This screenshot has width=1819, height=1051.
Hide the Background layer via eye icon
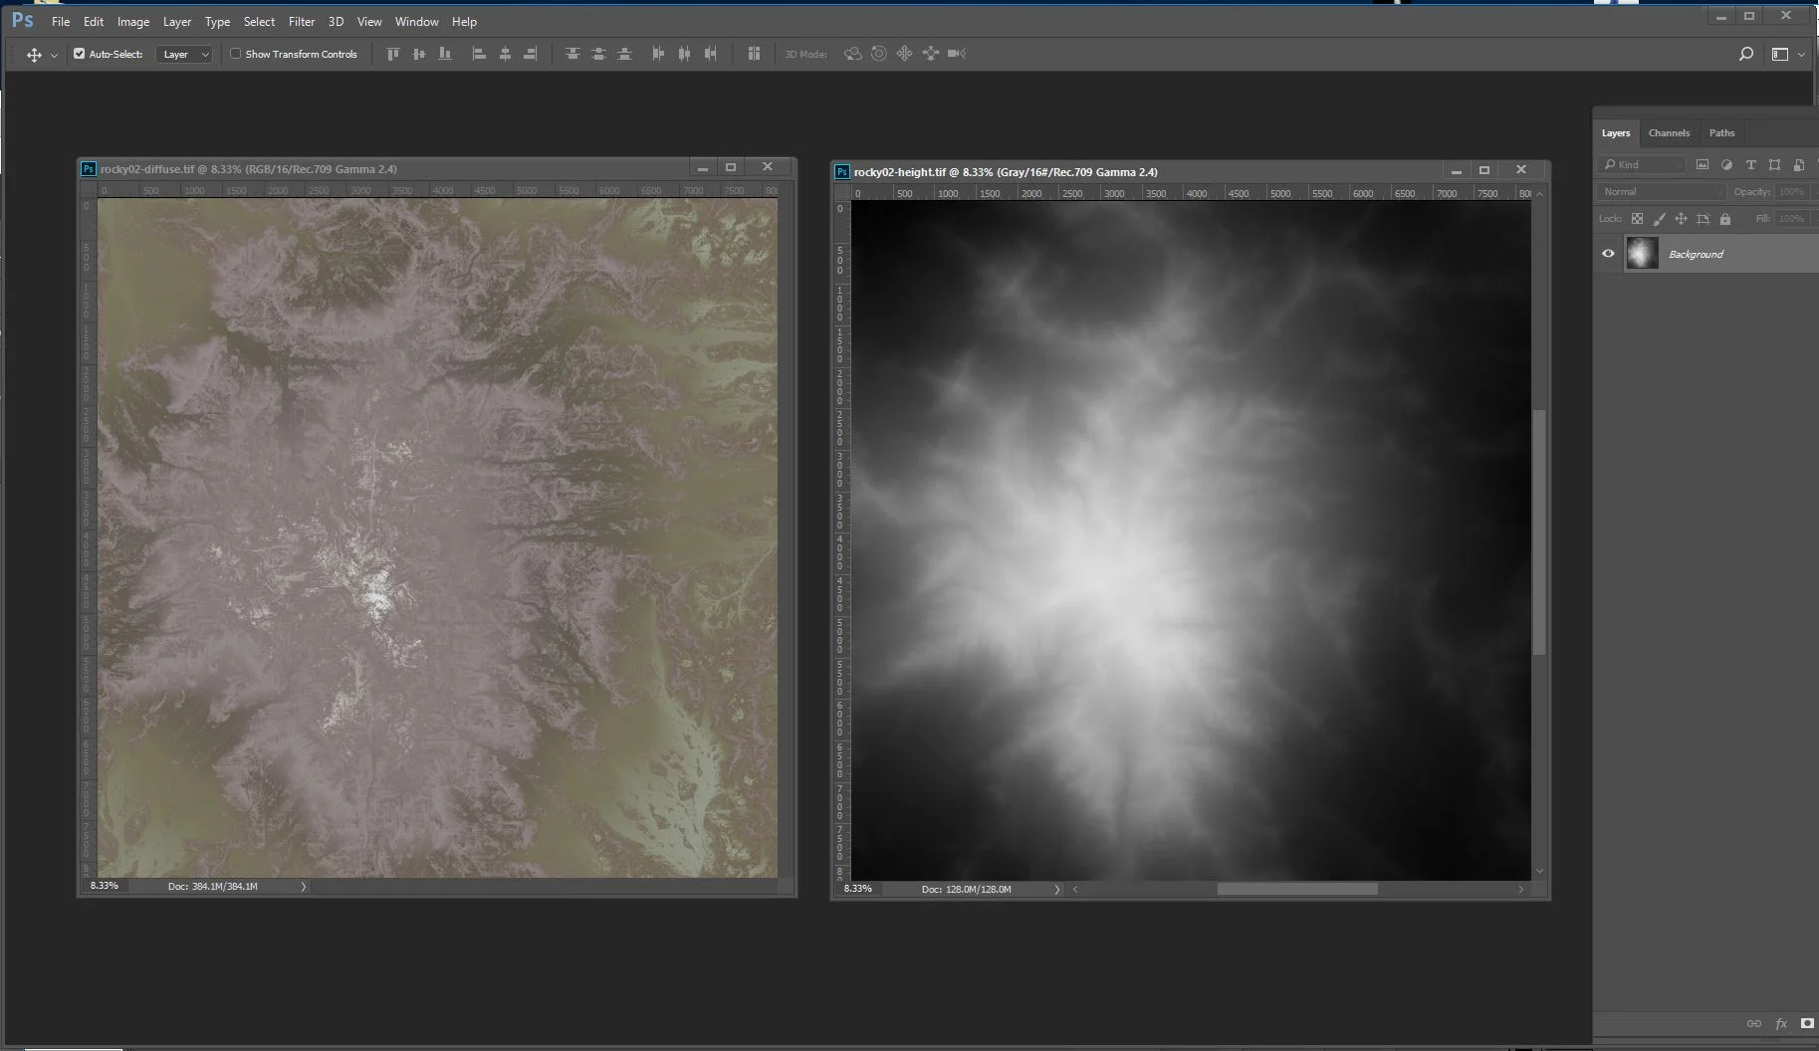[1608, 254]
